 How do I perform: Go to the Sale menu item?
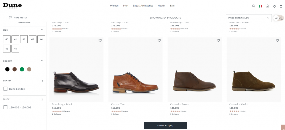172,6
